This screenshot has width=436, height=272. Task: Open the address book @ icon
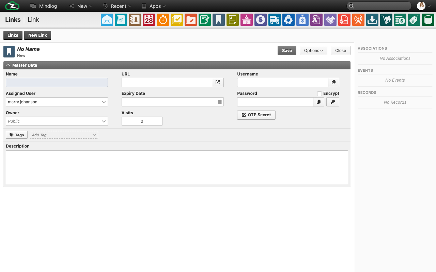pyautogui.click(x=121, y=20)
